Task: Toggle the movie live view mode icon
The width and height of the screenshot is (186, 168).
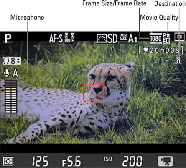Action: (x=166, y=161)
